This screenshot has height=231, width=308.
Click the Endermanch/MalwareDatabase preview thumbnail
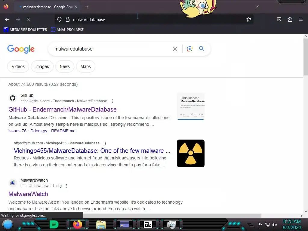click(x=190, y=106)
